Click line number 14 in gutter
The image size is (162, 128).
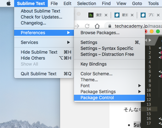pos(149,109)
